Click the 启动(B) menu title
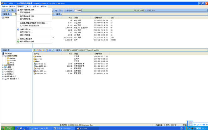Screen dimensions: 208x130 (x=20, y=6)
